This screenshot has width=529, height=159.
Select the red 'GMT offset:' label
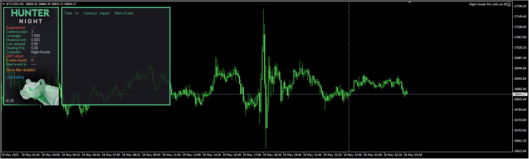tap(15, 56)
